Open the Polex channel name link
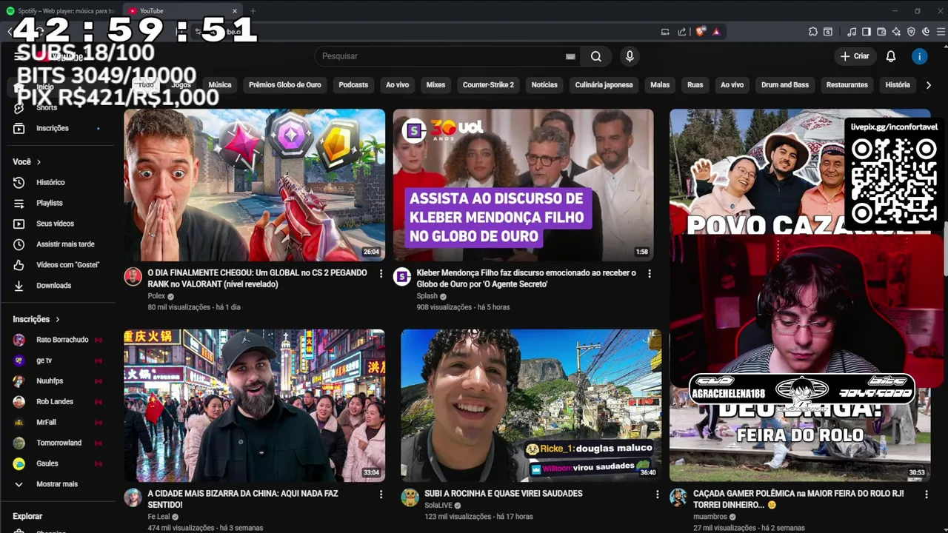The image size is (948, 533). pyautogui.click(x=156, y=296)
